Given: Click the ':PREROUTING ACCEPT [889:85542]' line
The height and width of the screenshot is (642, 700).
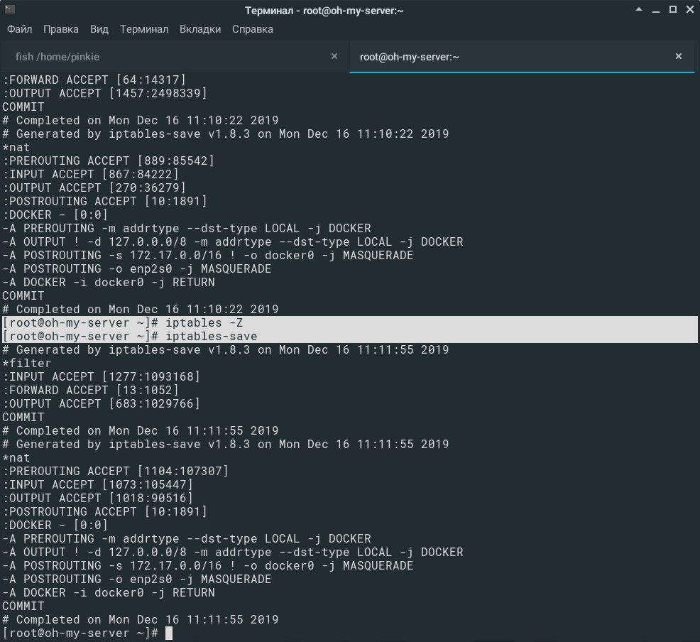Looking at the screenshot, I should pyautogui.click(x=109, y=160).
